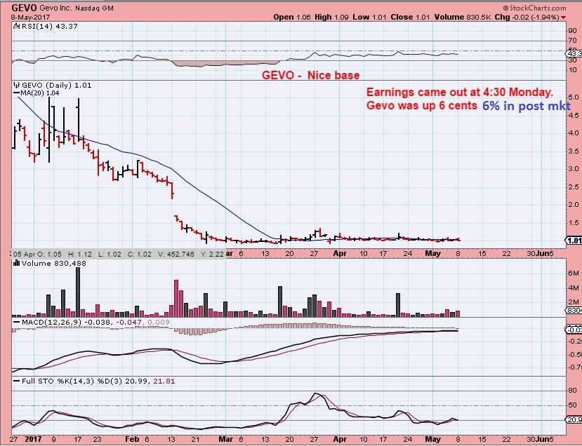Click the '8-May-2017' date text
Screen dimensions: 582x446
(30, 18)
